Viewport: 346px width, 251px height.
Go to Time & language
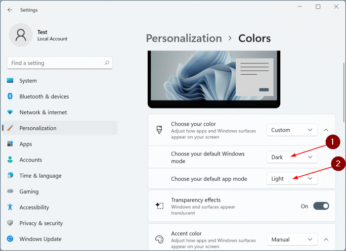[60, 176]
